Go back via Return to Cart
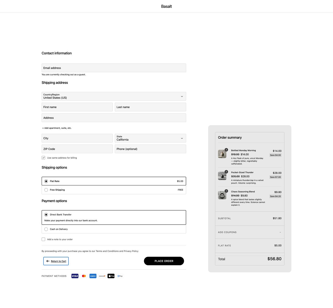333x308 pixels. pyautogui.click(x=56, y=261)
